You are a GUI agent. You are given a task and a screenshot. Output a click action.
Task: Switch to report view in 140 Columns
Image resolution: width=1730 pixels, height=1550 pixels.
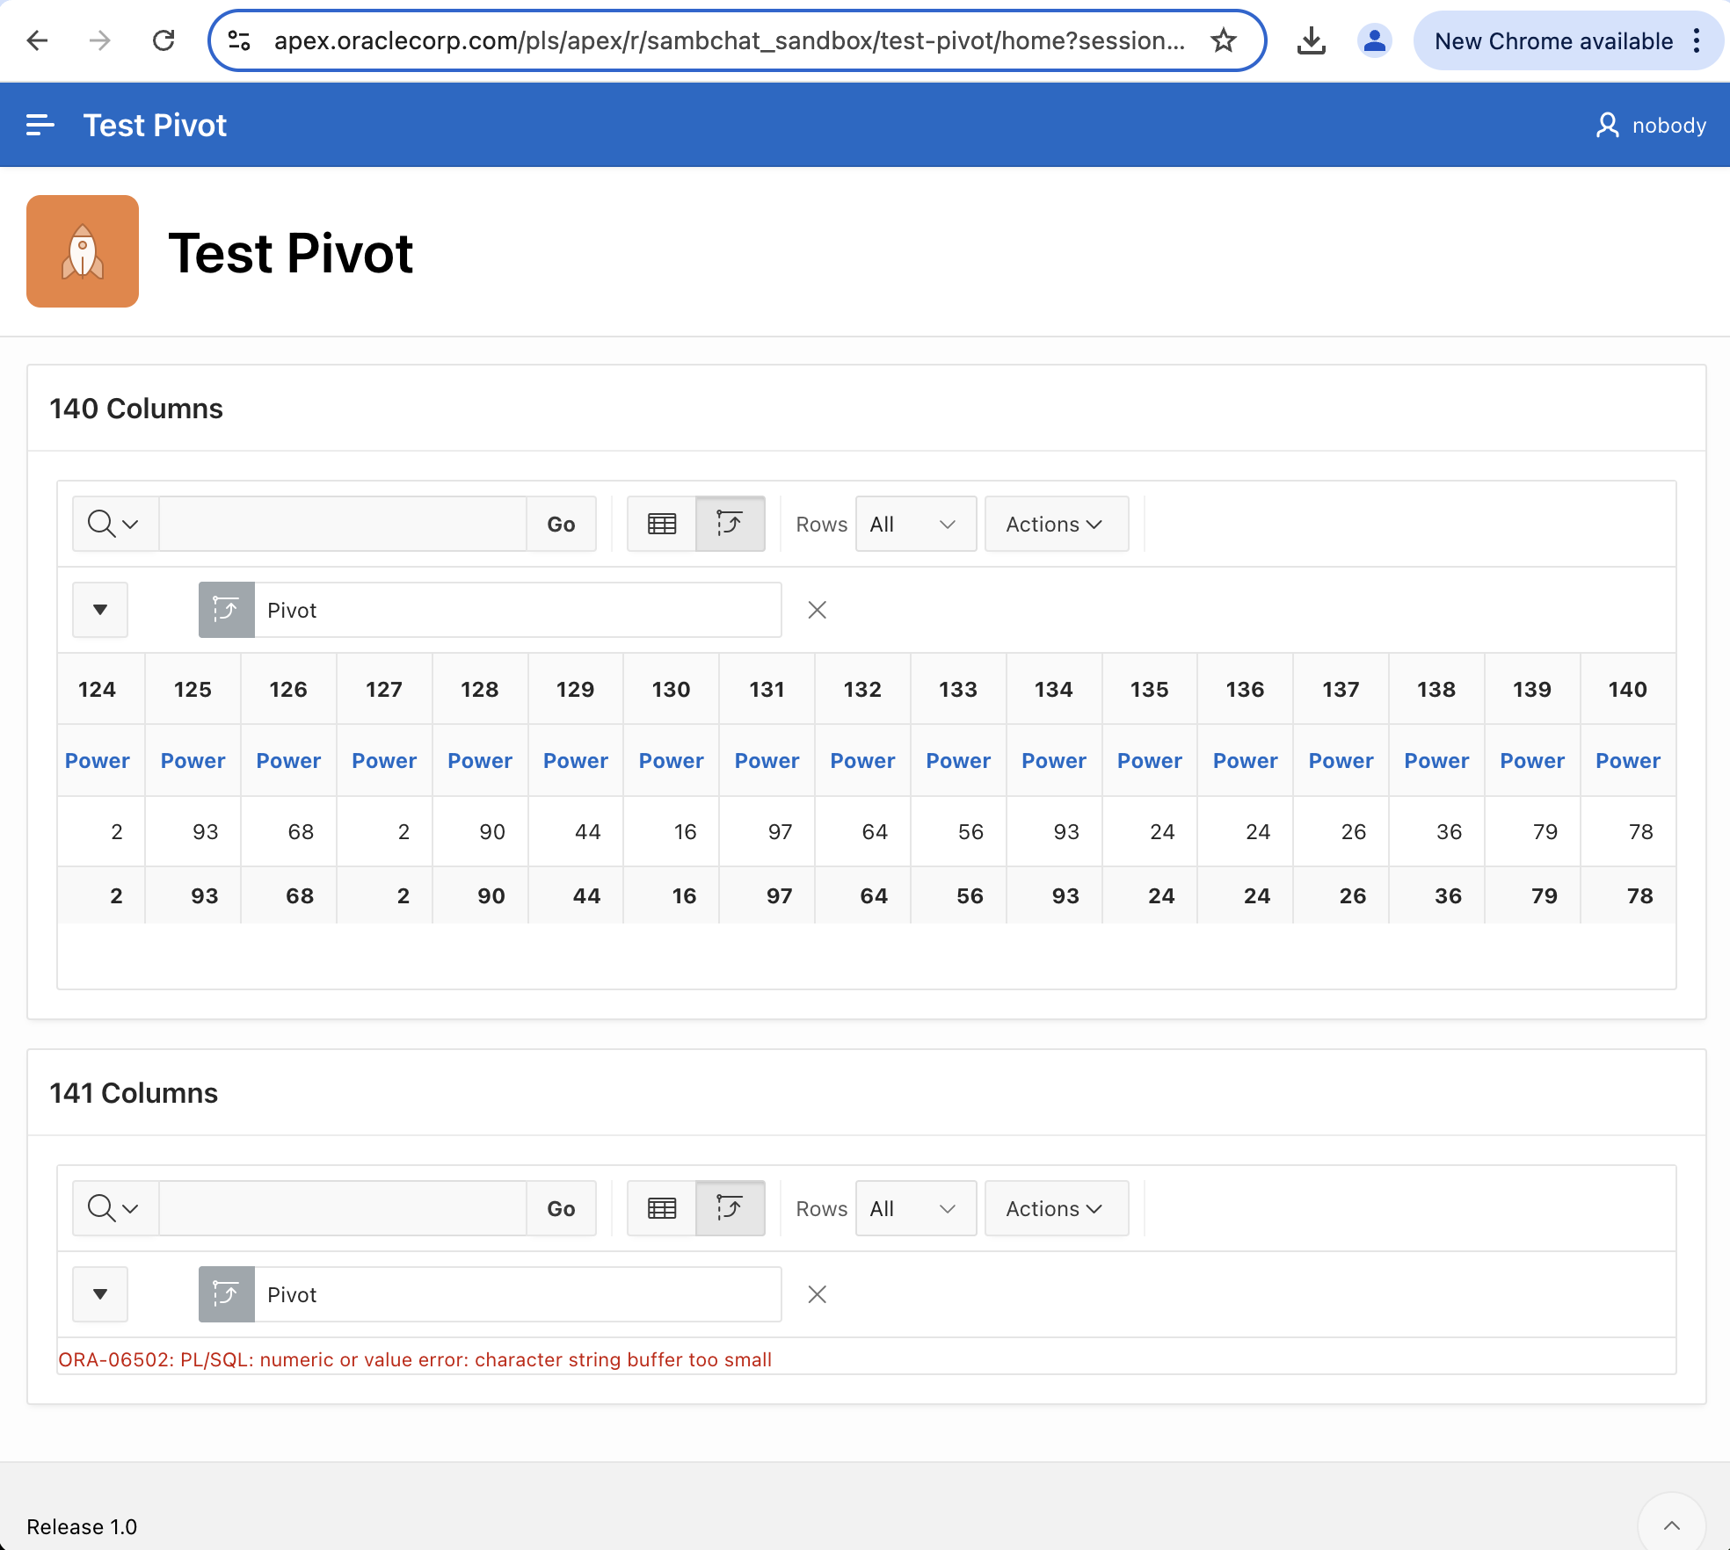click(661, 524)
